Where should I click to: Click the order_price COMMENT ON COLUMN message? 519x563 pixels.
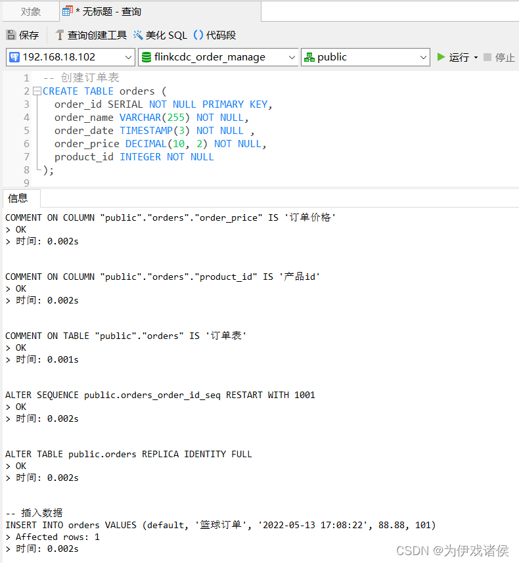click(x=170, y=217)
